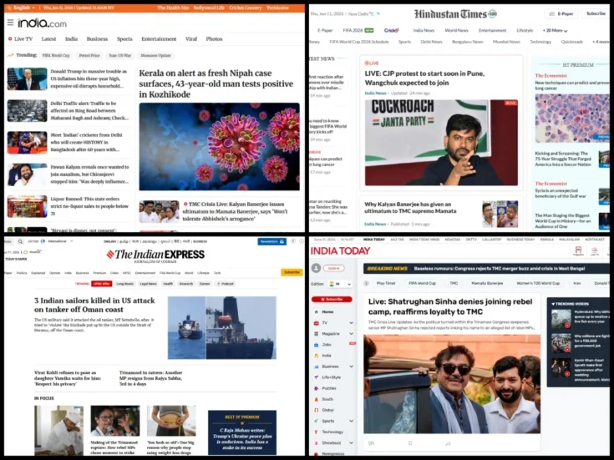Open Photos tab on India.com
The width and height of the screenshot is (614, 460).
214,38
